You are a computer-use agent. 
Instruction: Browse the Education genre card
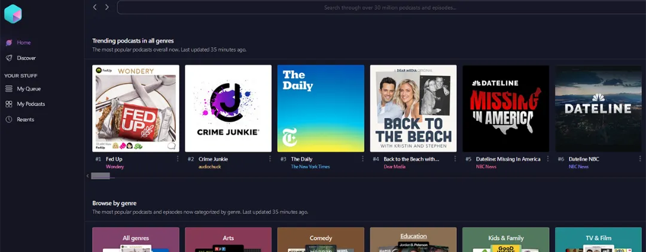point(413,239)
